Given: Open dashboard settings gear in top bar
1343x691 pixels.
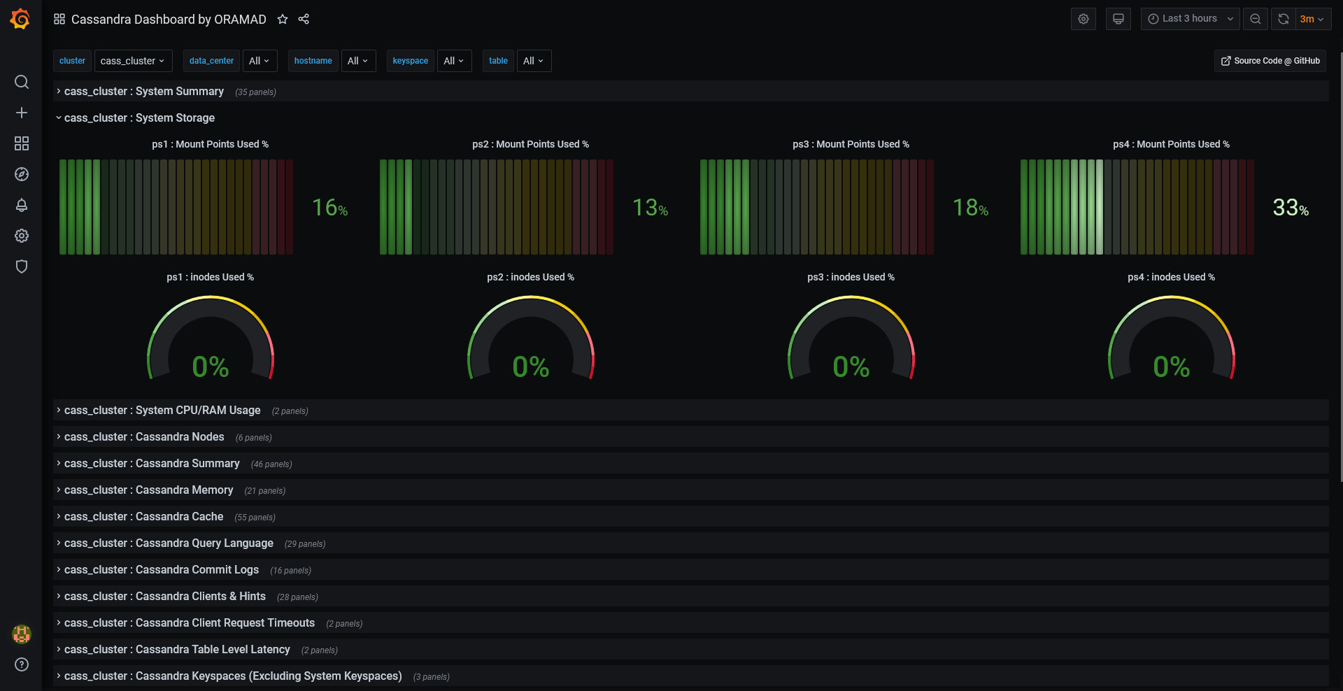Looking at the screenshot, I should tap(1083, 19).
